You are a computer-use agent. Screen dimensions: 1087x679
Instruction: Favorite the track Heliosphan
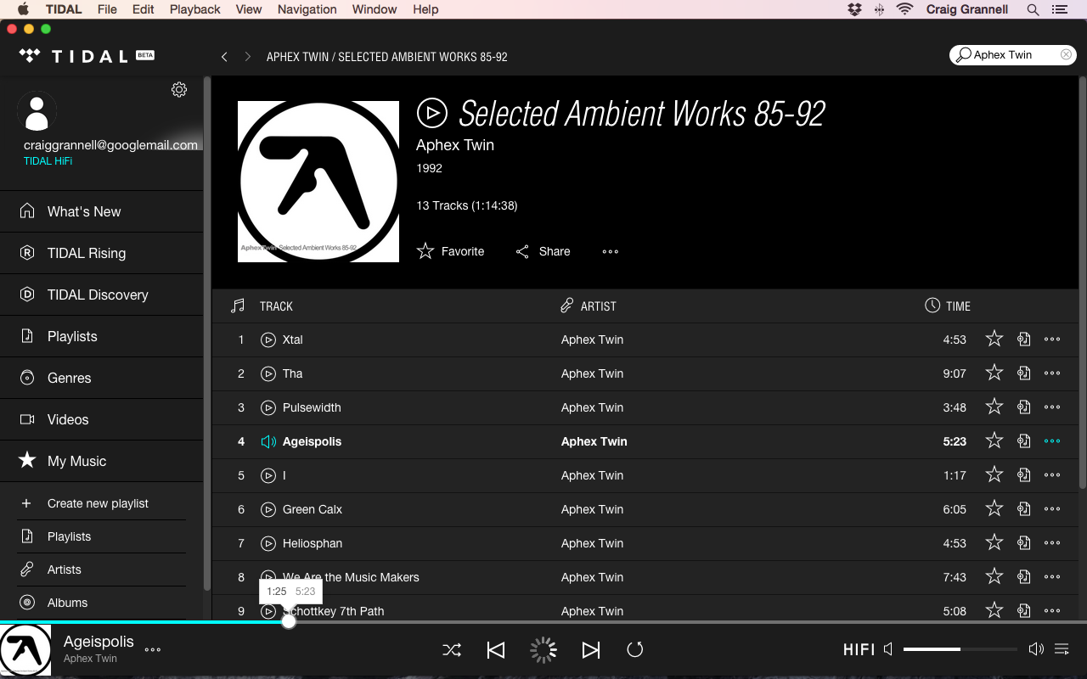pyautogui.click(x=994, y=542)
